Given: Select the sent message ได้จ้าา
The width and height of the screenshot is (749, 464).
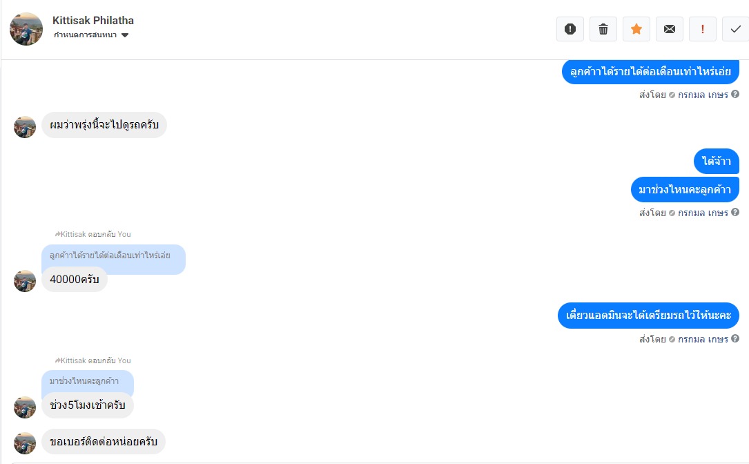Looking at the screenshot, I should (x=716, y=162).
